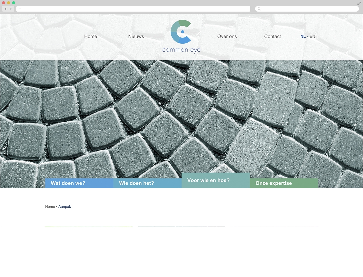363x277 pixels.
Task: Open Home in the top navigation menu
Action: point(90,37)
